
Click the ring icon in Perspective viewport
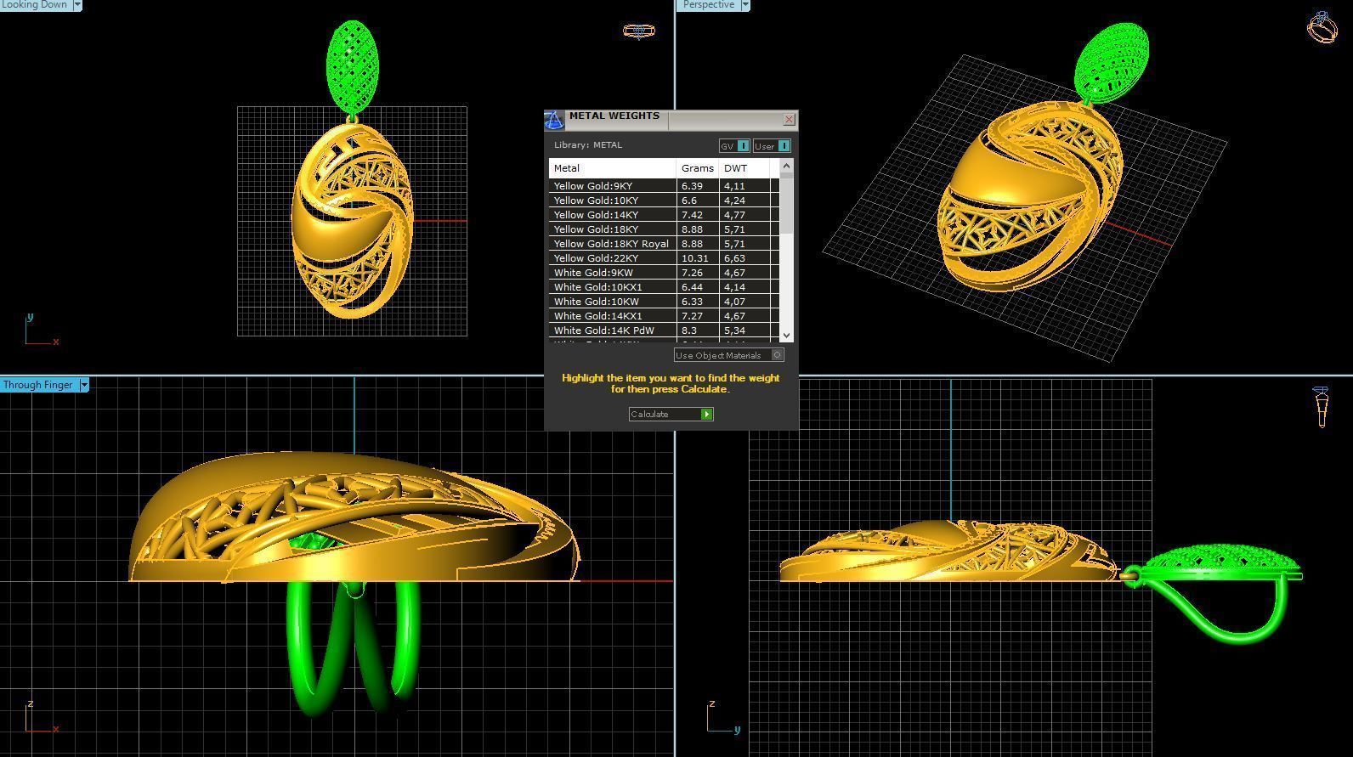point(1322,27)
